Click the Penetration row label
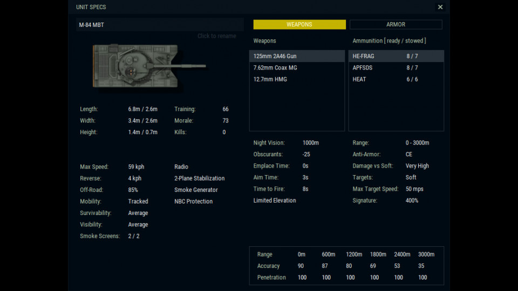518x291 pixels. 271,277
